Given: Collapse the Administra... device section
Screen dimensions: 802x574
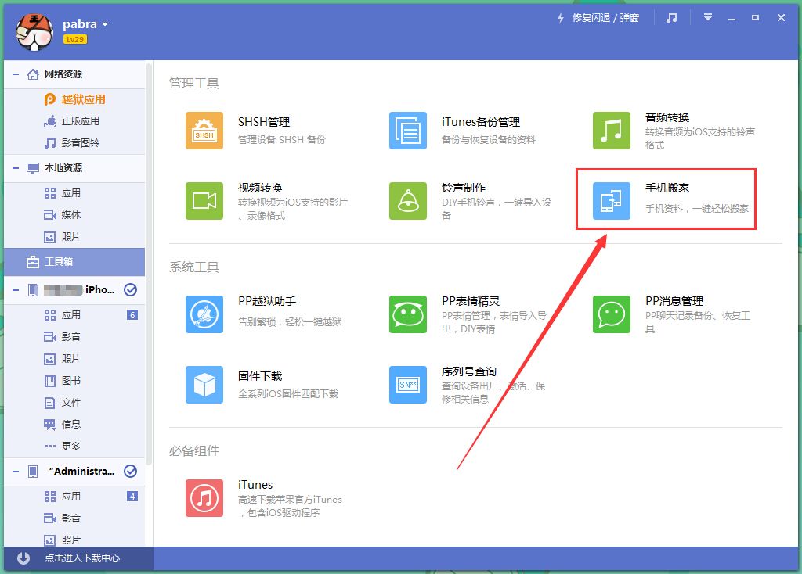Looking at the screenshot, I should 16,472.
